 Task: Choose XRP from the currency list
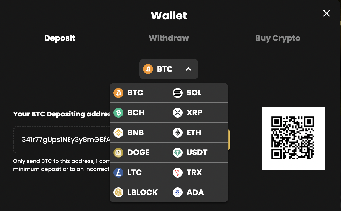198,113
